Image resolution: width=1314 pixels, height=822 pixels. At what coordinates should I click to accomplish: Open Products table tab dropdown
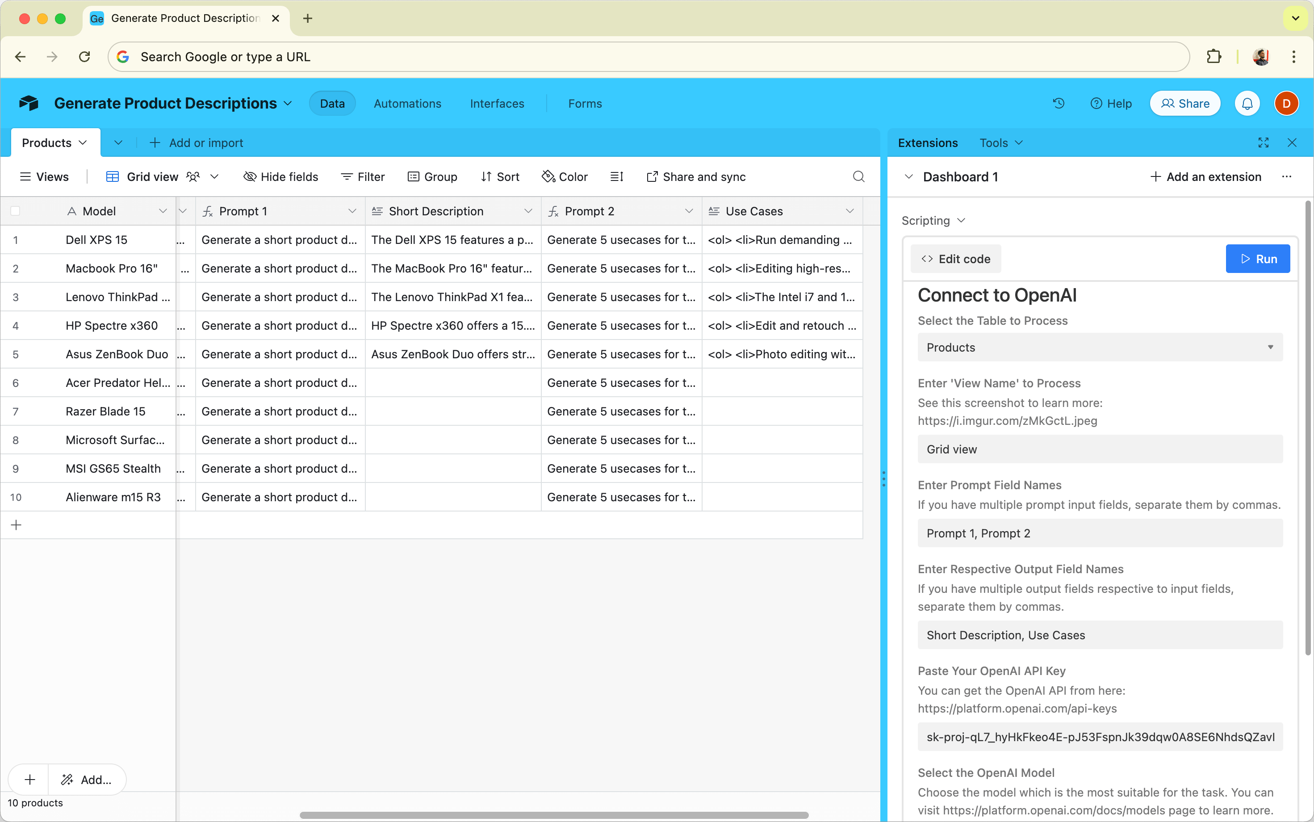[x=83, y=143]
